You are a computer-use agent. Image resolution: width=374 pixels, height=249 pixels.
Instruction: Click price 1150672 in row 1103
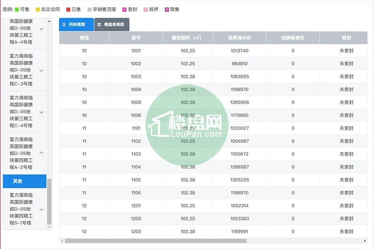click(x=240, y=154)
